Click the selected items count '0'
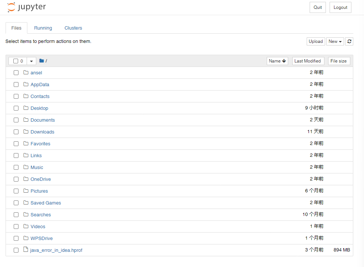The image size is (364, 267). pyautogui.click(x=22, y=61)
